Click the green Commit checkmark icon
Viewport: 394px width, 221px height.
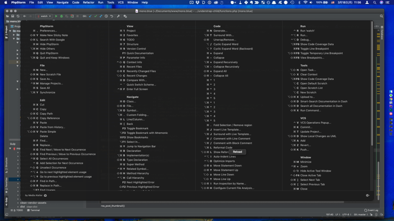click(96, 16)
